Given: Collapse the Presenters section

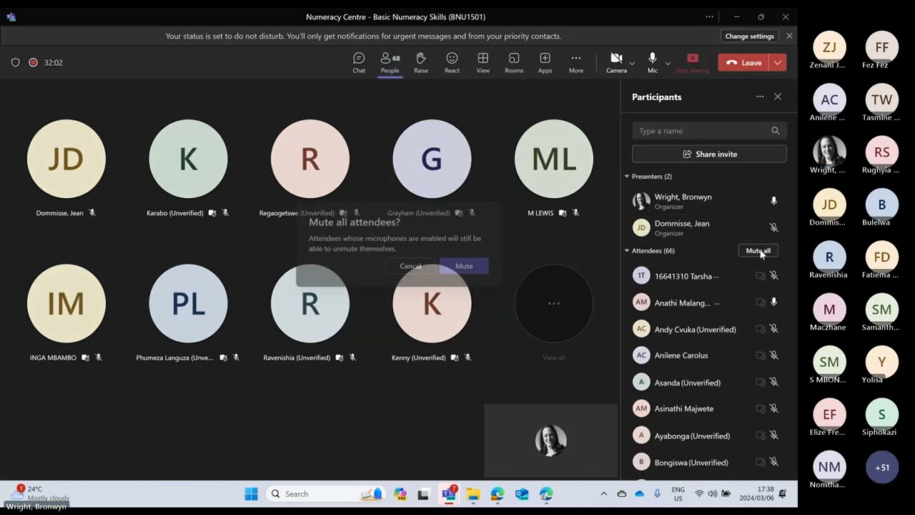Looking at the screenshot, I should tap(627, 177).
